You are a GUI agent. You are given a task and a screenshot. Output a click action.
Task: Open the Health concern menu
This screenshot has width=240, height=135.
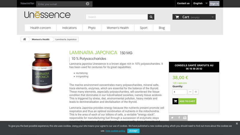40,28
